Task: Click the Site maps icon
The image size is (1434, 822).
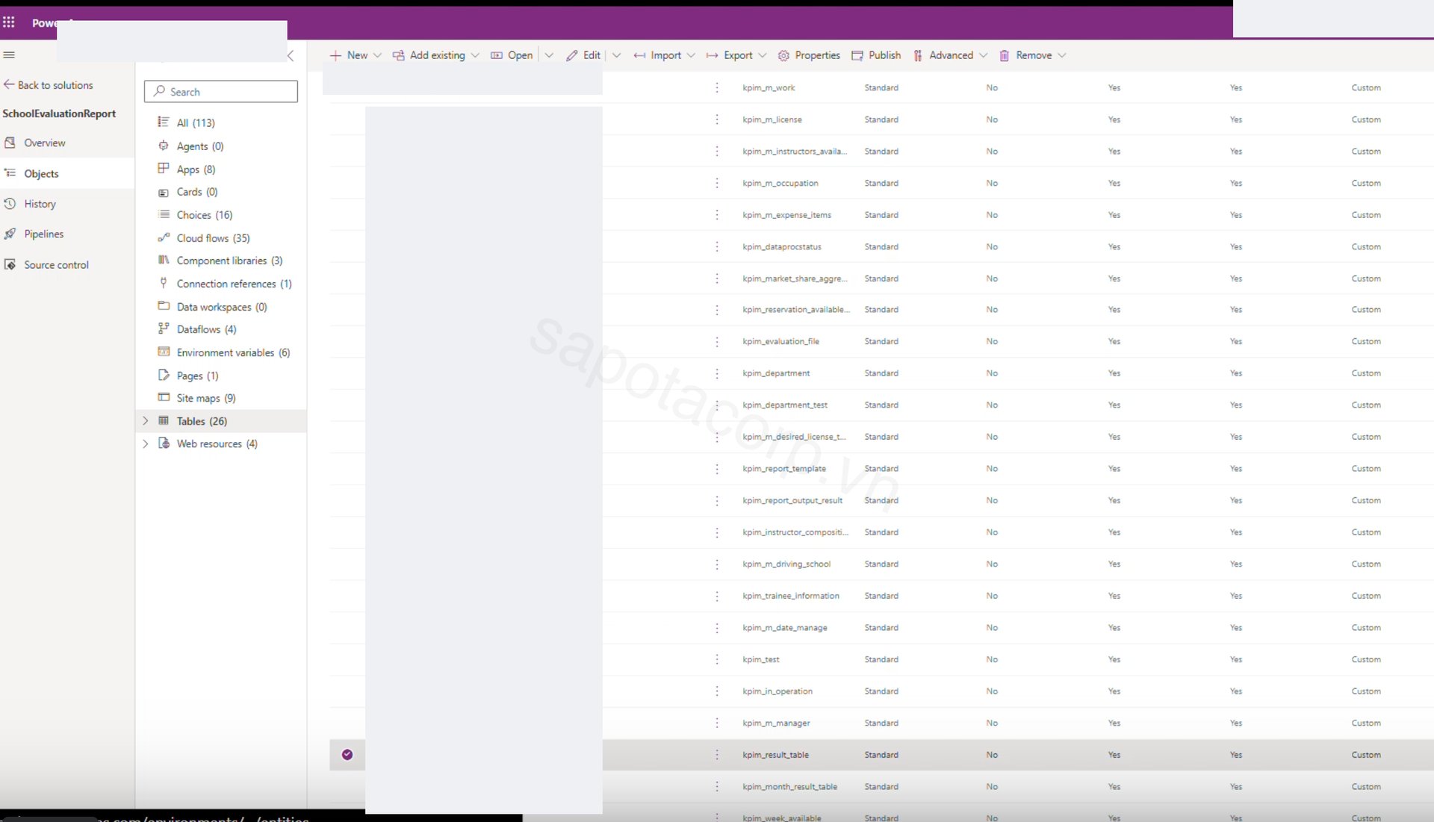Action: tap(164, 397)
